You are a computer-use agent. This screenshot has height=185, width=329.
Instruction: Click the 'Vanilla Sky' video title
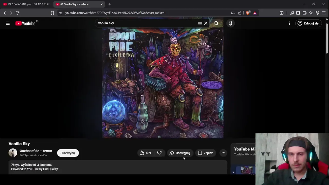(19, 144)
